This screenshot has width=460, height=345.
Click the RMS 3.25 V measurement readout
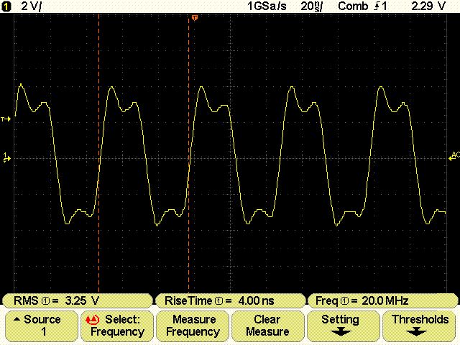pyautogui.click(x=78, y=300)
